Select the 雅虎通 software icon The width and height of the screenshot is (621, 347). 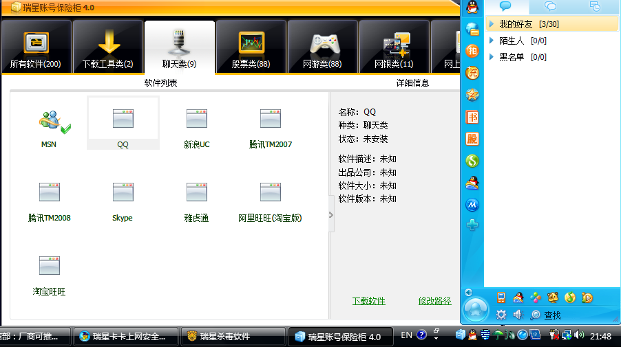point(197,192)
